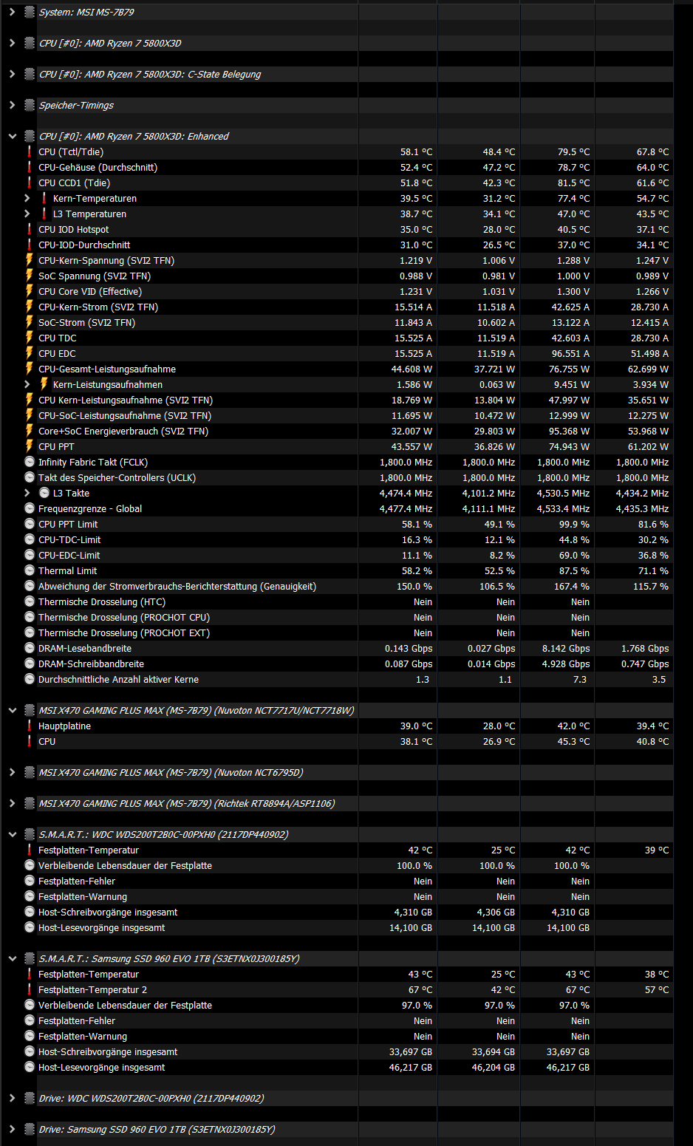Click lightning icon of CPU EDC
The image size is (693, 1146).
(x=30, y=353)
